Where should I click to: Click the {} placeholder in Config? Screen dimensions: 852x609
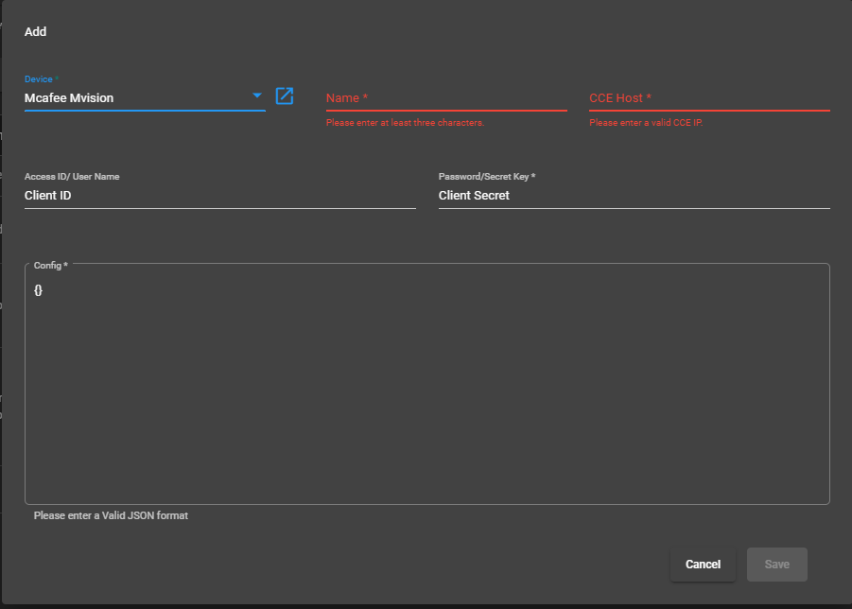(x=38, y=289)
